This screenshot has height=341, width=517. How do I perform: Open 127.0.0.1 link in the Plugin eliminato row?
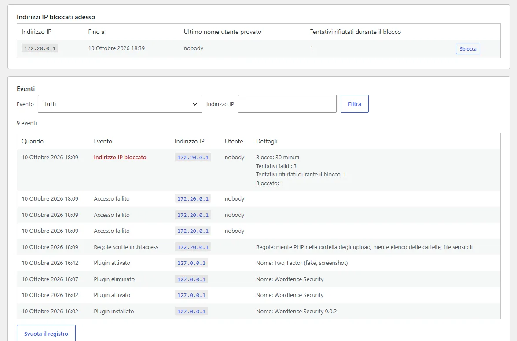click(191, 279)
